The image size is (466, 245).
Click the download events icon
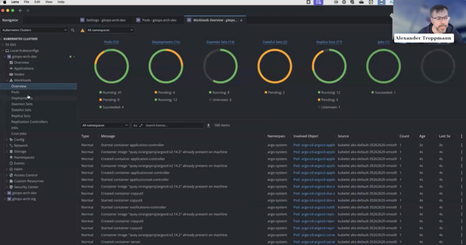click(x=209, y=125)
